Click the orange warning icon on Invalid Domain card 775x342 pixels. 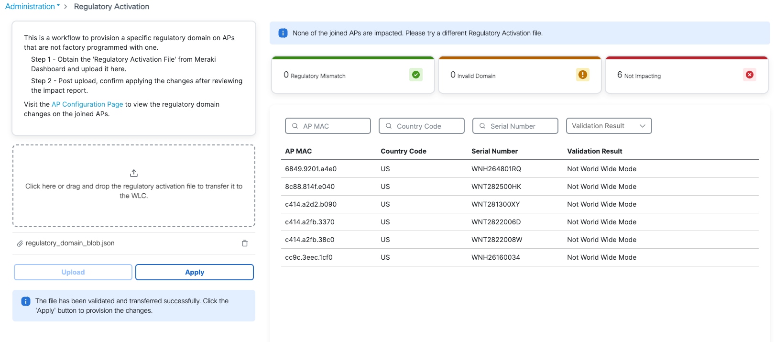tap(583, 75)
